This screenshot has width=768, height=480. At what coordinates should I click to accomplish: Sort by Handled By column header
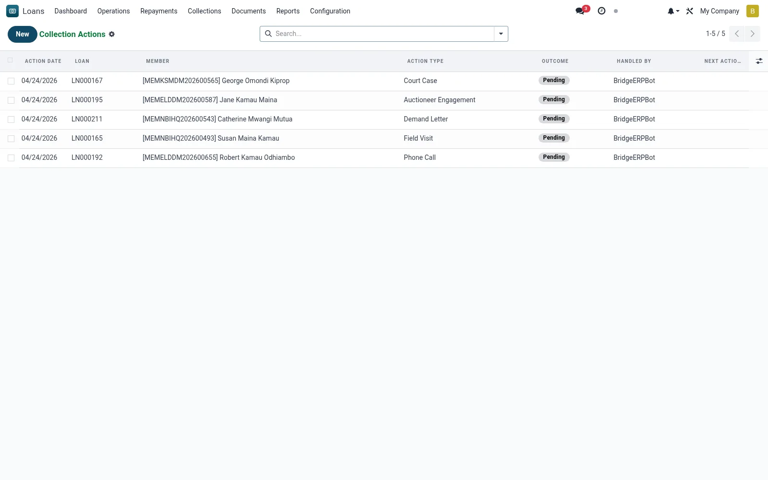634,61
